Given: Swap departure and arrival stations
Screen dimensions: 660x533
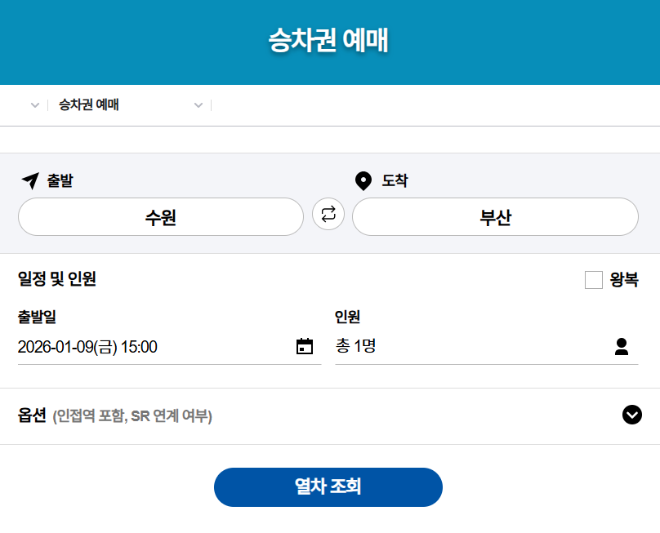Looking at the screenshot, I should [x=328, y=215].
